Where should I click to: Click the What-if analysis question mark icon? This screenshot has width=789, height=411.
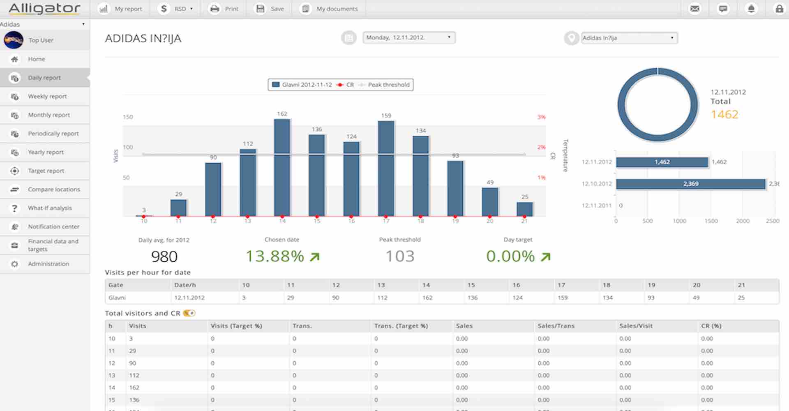coord(14,208)
